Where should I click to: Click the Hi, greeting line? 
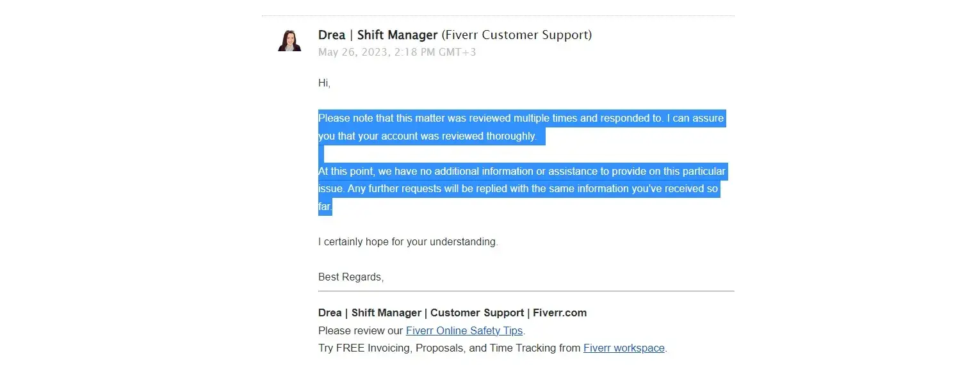(324, 83)
